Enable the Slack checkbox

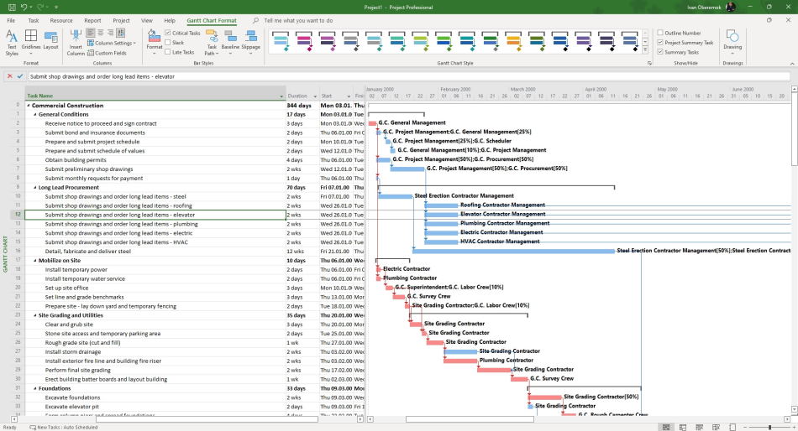click(167, 43)
